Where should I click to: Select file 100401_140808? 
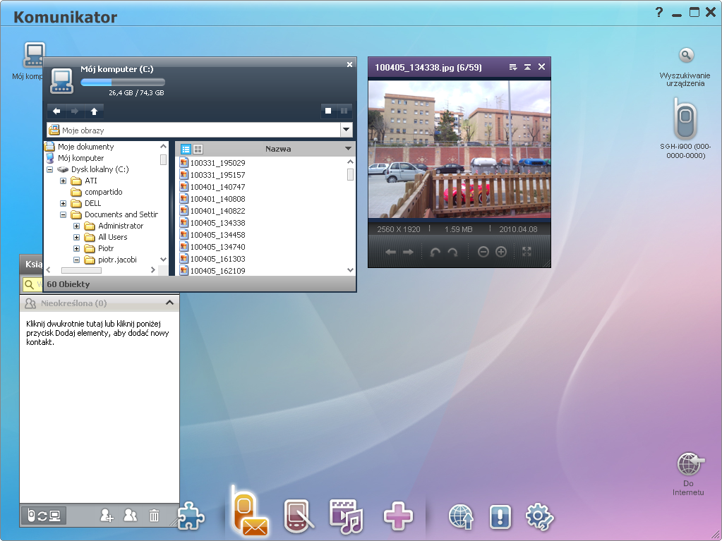tap(217, 199)
